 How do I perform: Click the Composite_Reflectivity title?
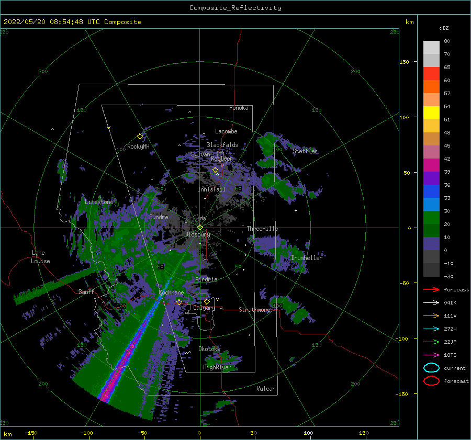235,8
